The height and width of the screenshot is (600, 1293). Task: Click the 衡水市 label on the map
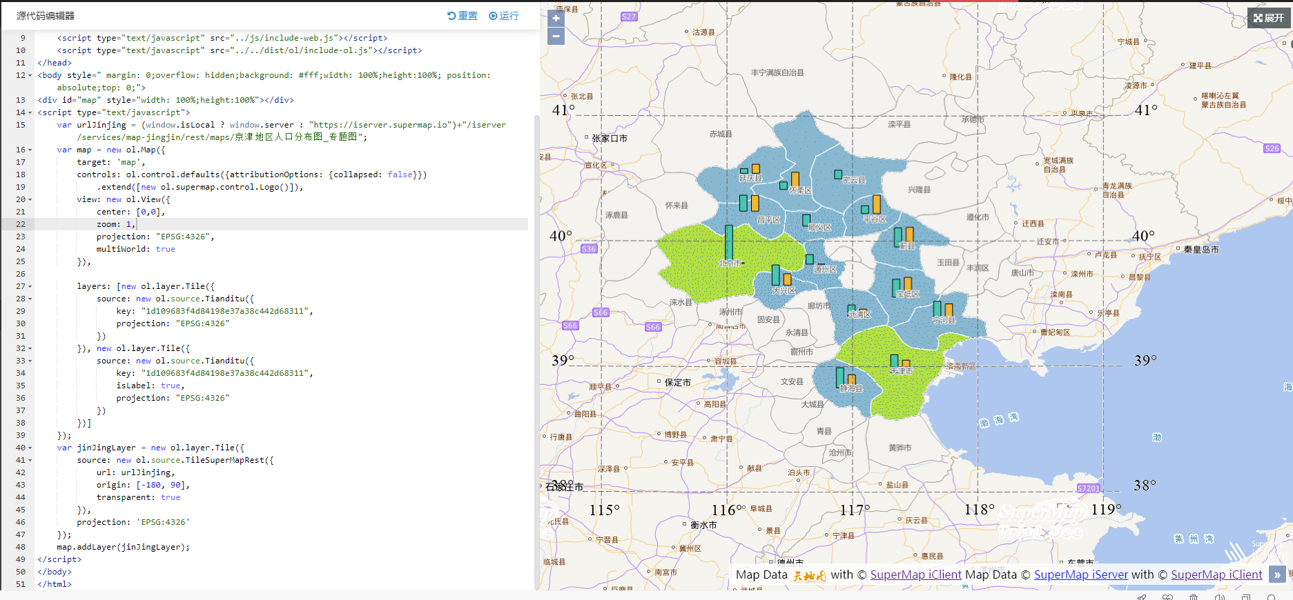(x=703, y=526)
